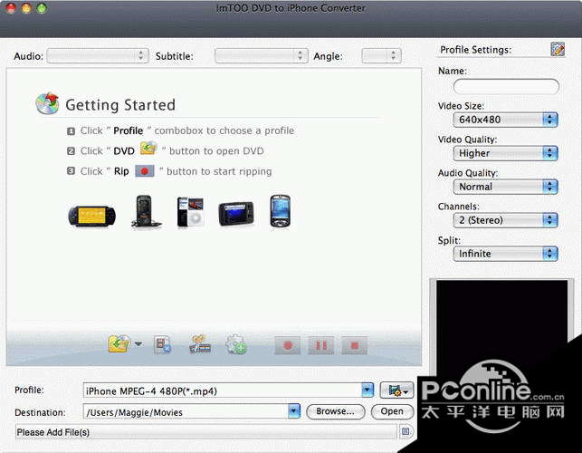Click the stop ripping button
The height and width of the screenshot is (453, 582).
click(355, 346)
